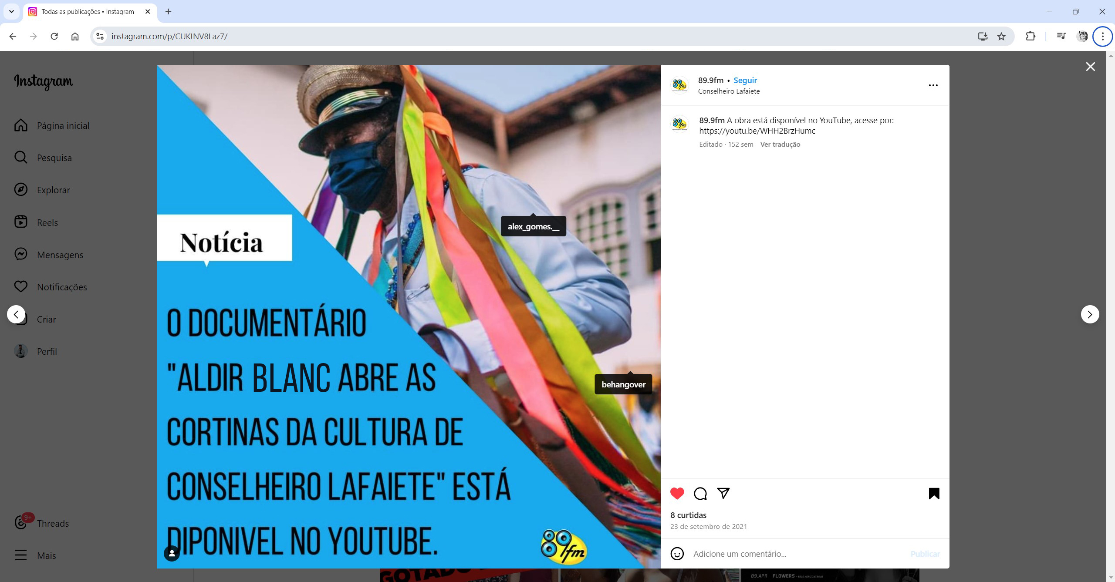Image resolution: width=1115 pixels, height=582 pixels.
Task: Click the comment bubble icon
Action: (x=700, y=493)
